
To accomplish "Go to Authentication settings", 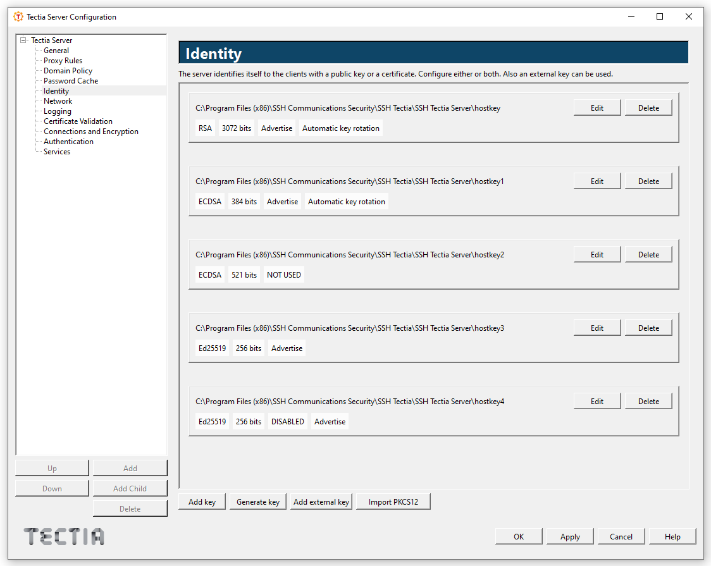I will click(68, 142).
